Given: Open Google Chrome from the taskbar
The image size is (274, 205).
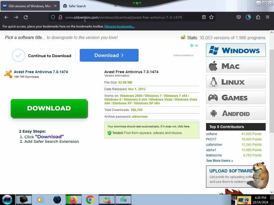Looking at the screenshot, I should click(x=90, y=200).
